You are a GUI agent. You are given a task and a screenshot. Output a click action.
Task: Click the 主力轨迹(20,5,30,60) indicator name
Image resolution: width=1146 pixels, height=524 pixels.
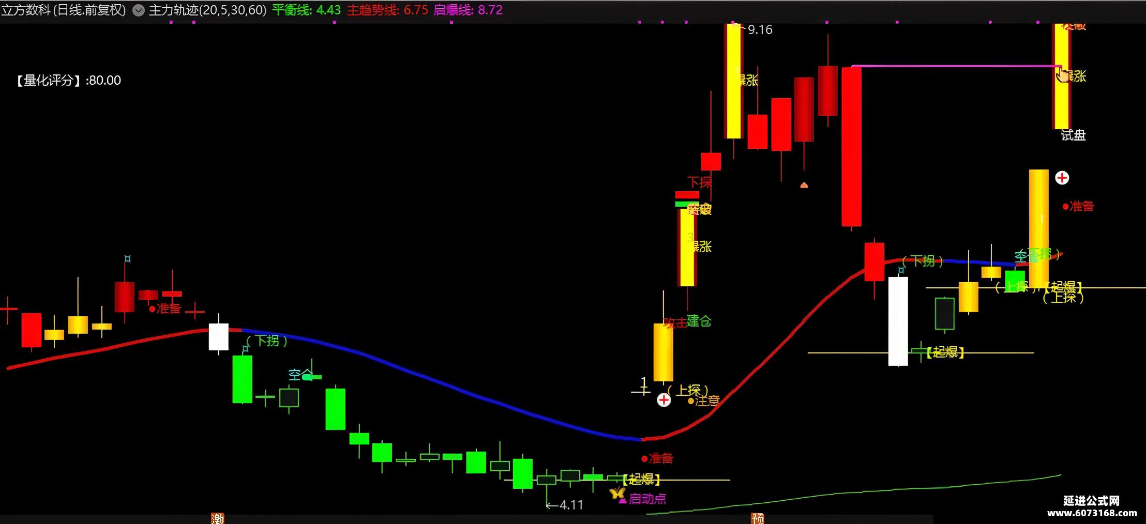(207, 10)
